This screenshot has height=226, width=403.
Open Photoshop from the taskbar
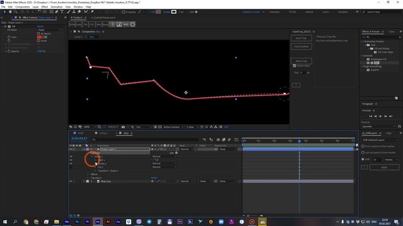pos(77,222)
